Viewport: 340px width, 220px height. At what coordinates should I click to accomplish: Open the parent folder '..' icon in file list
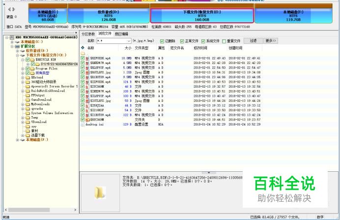[x=83, y=54]
